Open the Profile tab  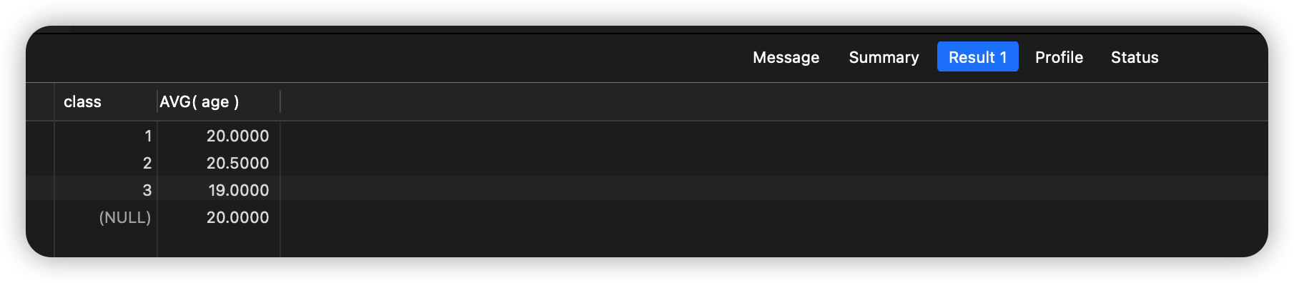(1059, 57)
